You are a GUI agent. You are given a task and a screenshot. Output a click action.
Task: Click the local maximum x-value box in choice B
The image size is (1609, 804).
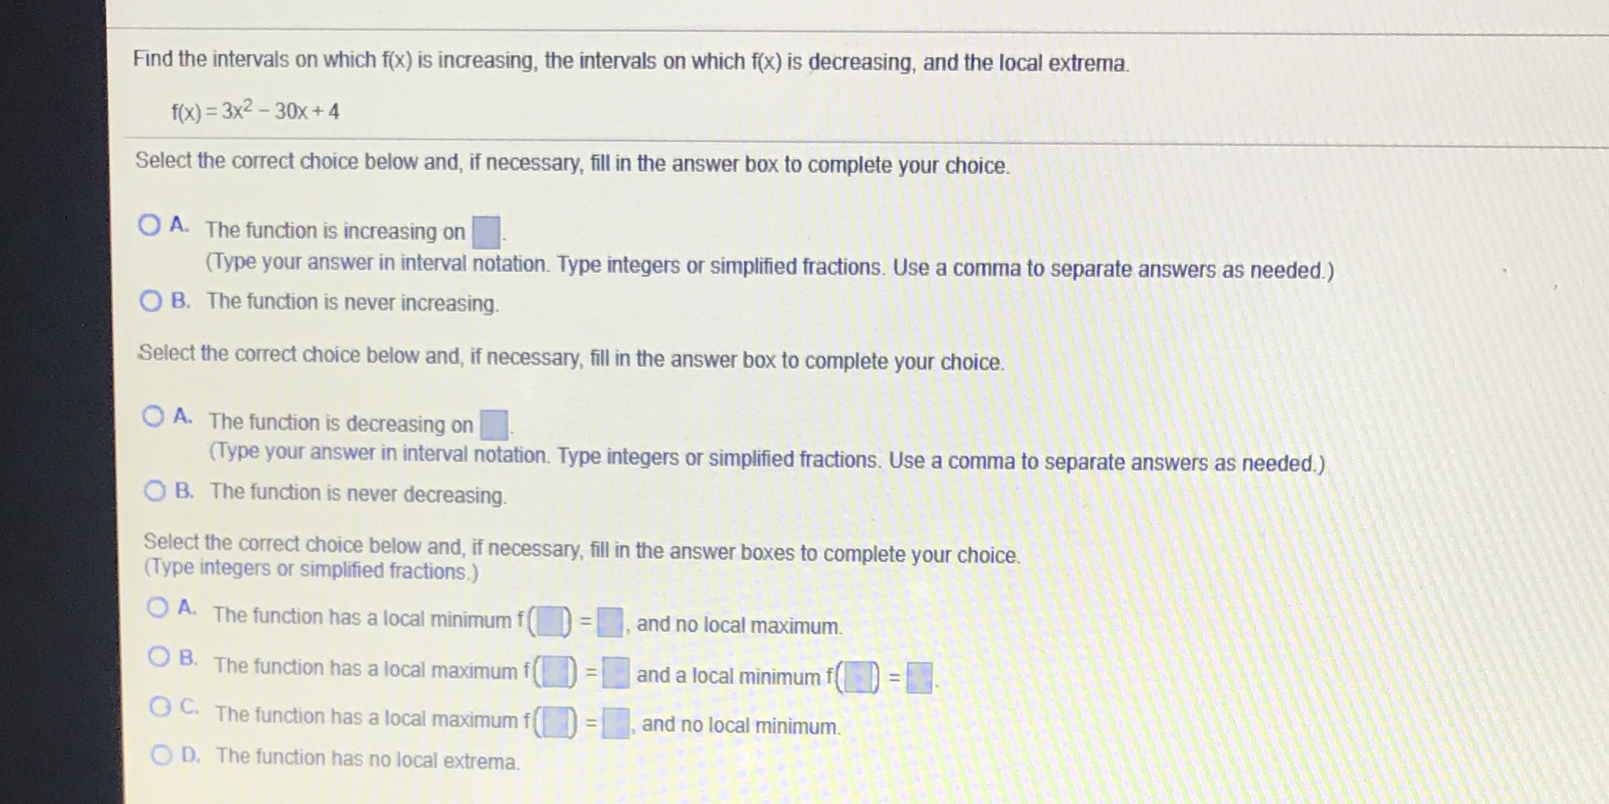(557, 671)
